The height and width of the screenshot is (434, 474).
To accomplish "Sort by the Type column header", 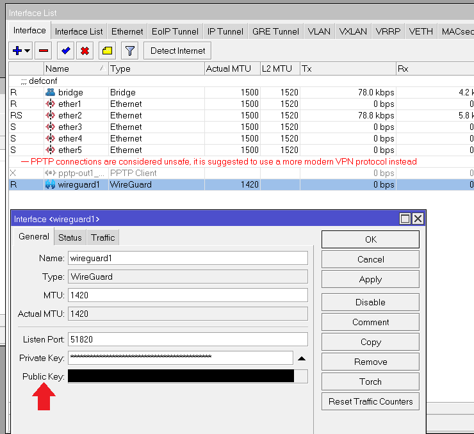I will [156, 69].
